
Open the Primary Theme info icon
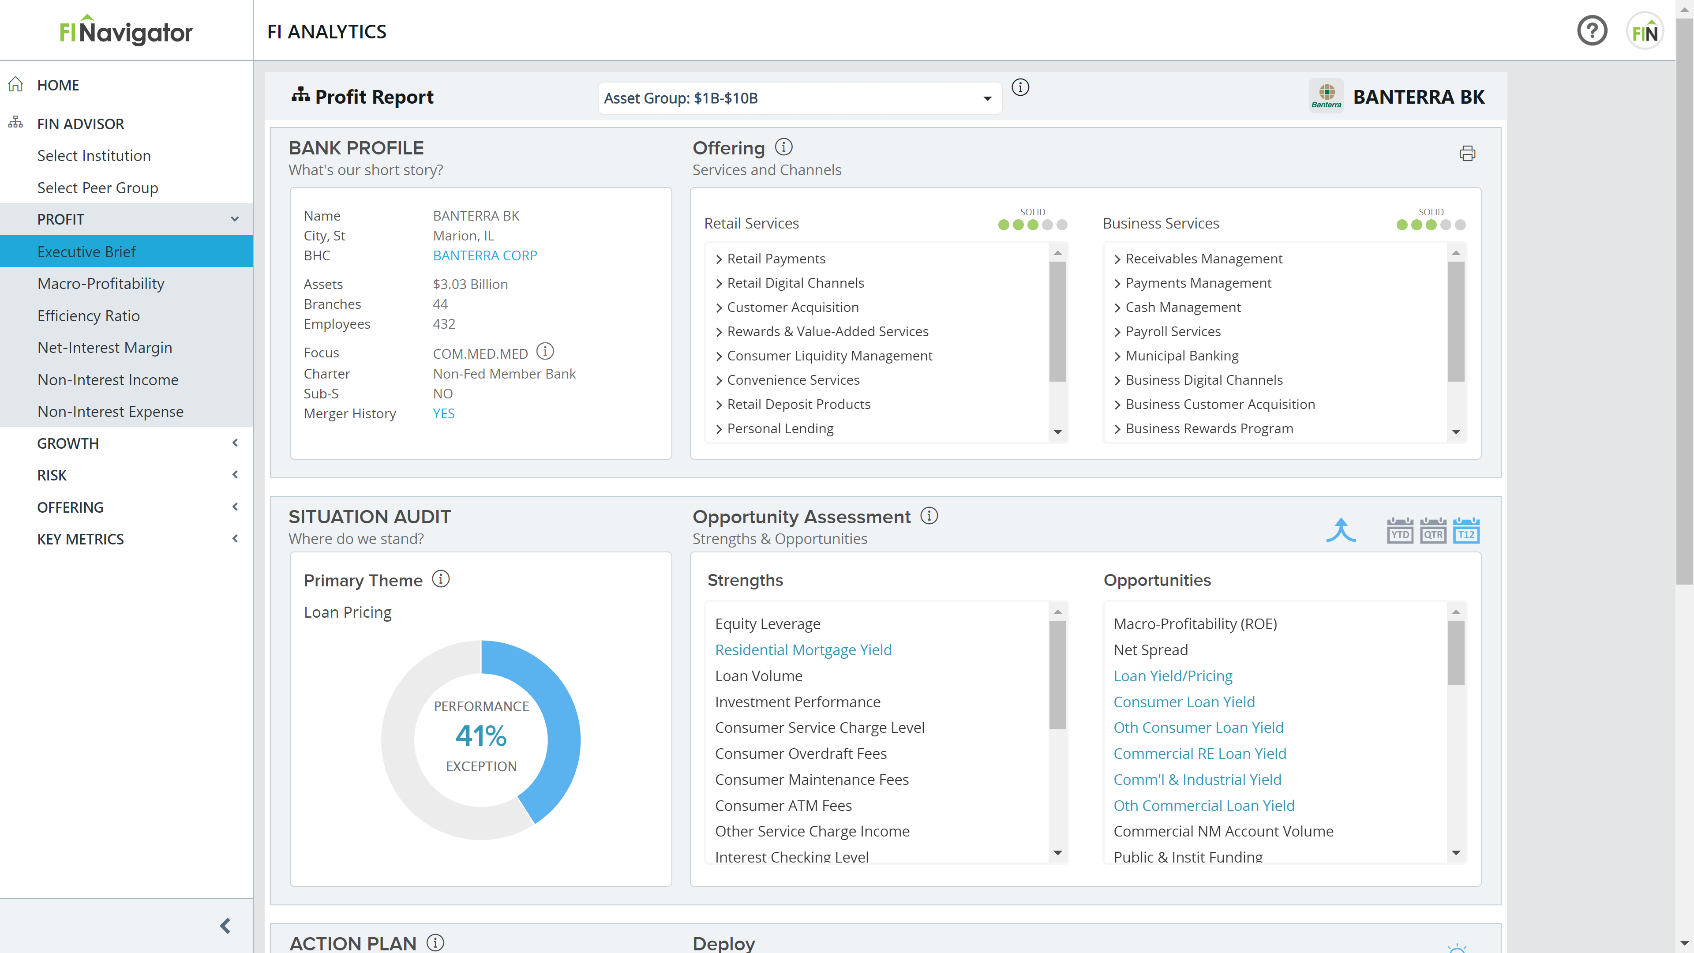click(x=441, y=579)
